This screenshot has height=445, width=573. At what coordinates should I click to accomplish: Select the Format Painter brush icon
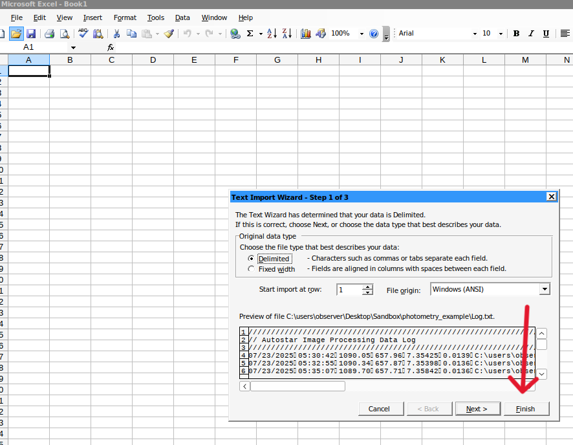[x=168, y=34]
